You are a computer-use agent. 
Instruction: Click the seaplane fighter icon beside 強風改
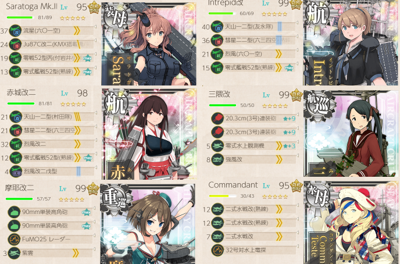(217, 160)
